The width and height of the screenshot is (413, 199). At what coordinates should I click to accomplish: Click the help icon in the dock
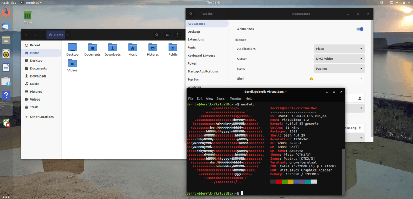pyautogui.click(x=6, y=95)
